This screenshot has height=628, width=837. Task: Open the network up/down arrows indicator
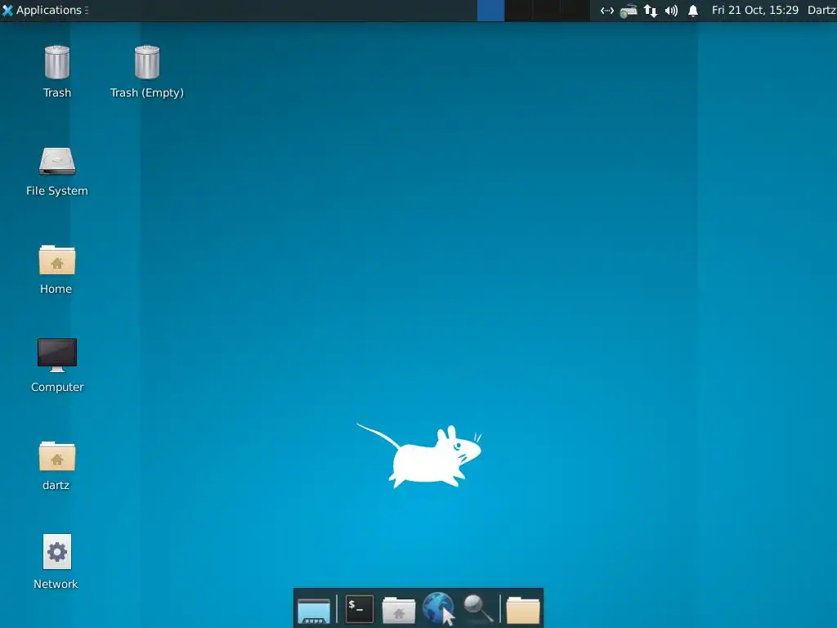point(650,11)
